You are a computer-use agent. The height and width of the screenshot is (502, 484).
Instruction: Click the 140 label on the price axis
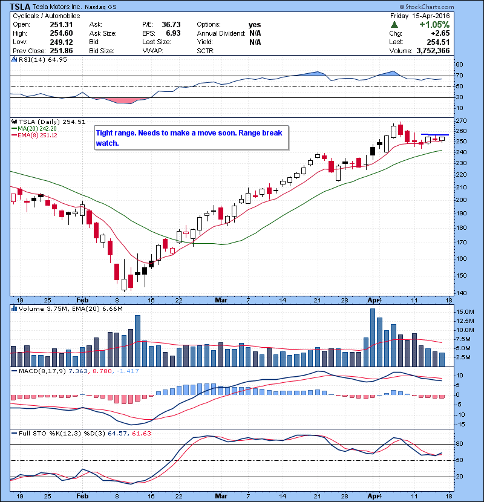[x=461, y=293]
